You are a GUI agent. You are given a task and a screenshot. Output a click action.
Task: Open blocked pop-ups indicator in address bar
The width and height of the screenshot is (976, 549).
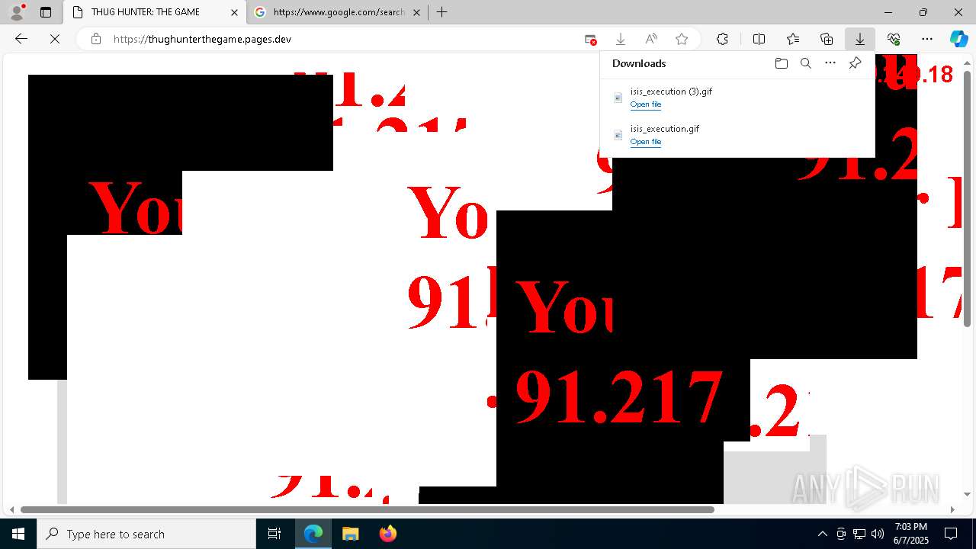tap(590, 39)
